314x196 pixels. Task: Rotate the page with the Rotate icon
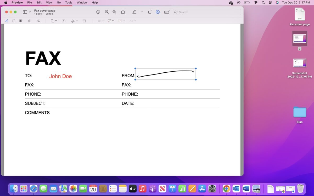pos(150,12)
